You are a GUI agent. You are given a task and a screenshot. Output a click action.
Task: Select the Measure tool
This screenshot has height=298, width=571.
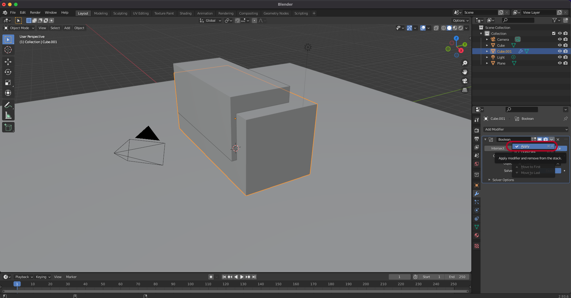pos(8,115)
